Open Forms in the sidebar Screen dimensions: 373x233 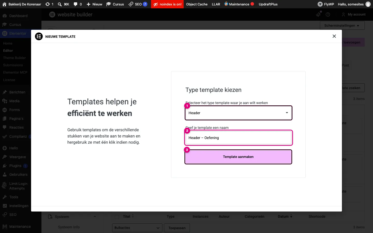[15, 110]
